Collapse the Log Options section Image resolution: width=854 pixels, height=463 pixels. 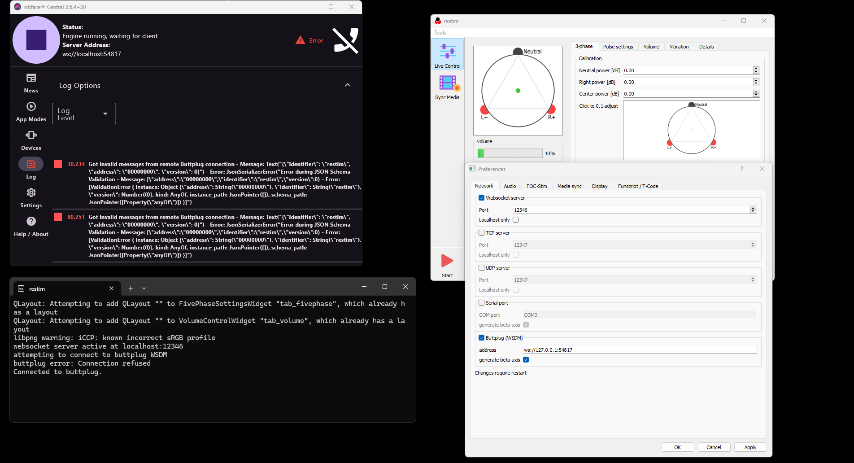tap(348, 85)
